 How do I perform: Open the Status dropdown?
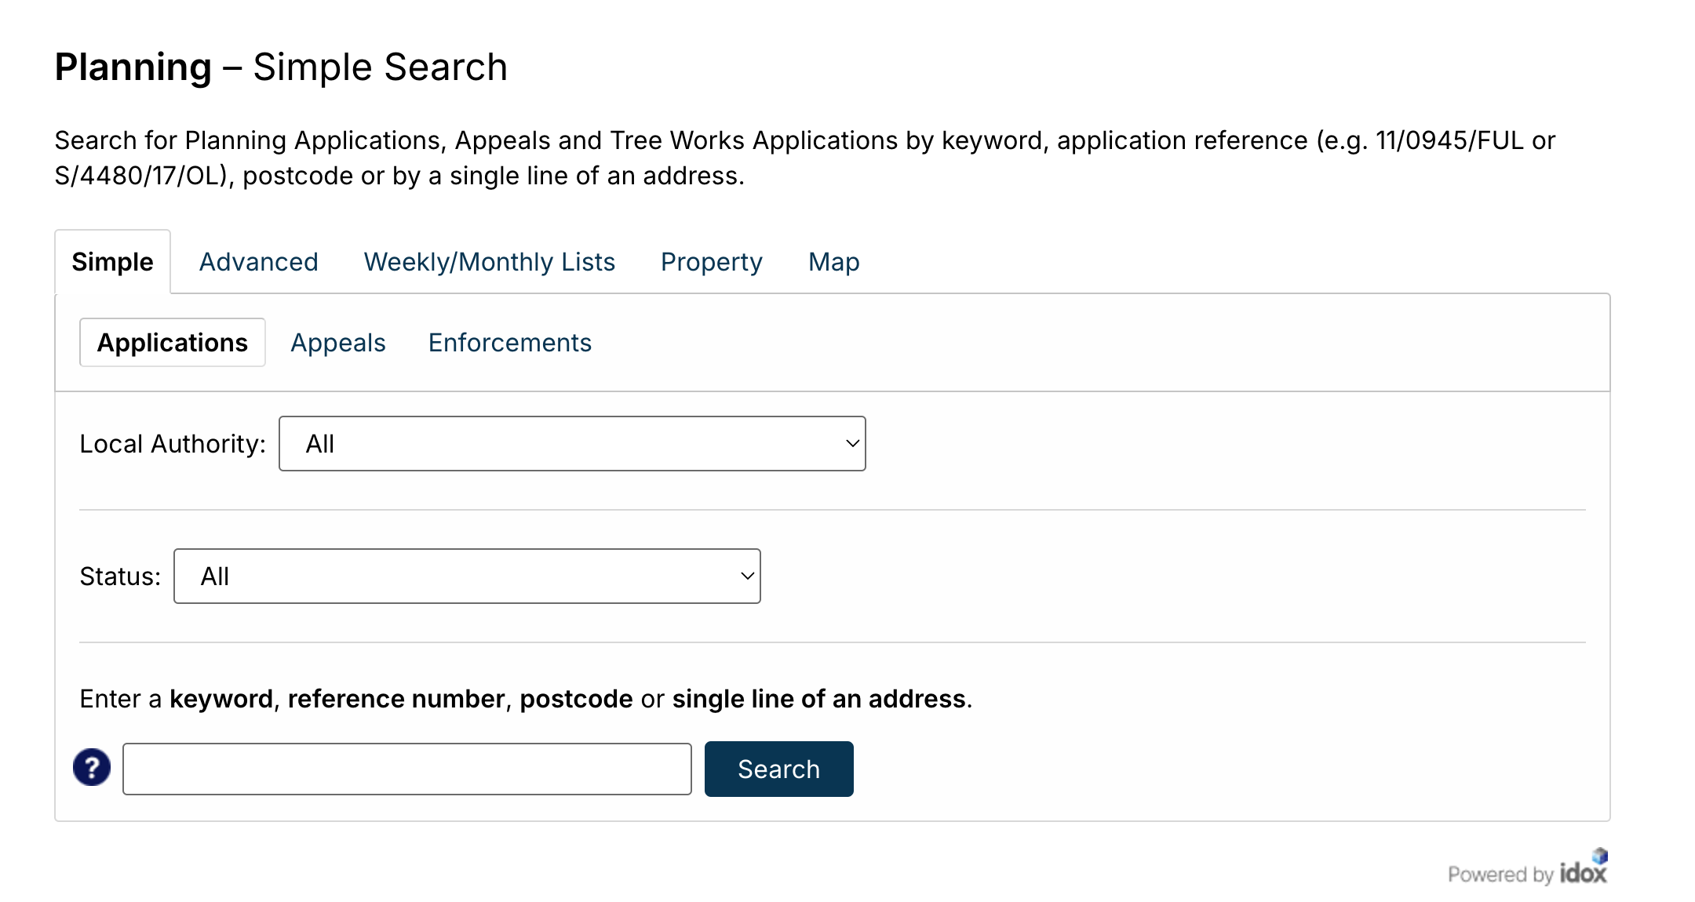pyautogui.click(x=467, y=576)
